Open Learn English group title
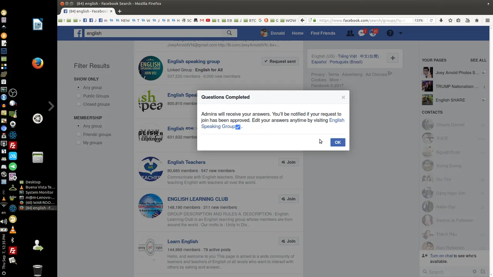The width and height of the screenshot is (493, 277). click(183, 242)
